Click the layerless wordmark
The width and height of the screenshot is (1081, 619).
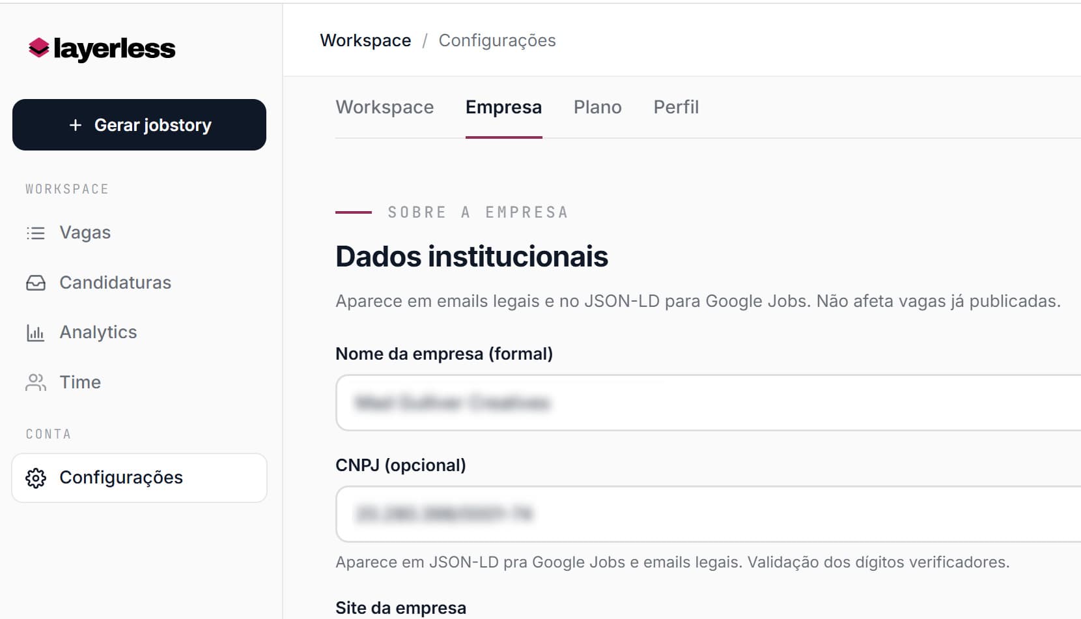point(115,49)
